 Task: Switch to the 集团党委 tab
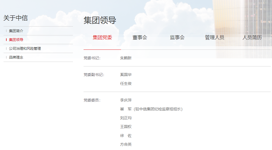pyautogui.click(x=102, y=37)
